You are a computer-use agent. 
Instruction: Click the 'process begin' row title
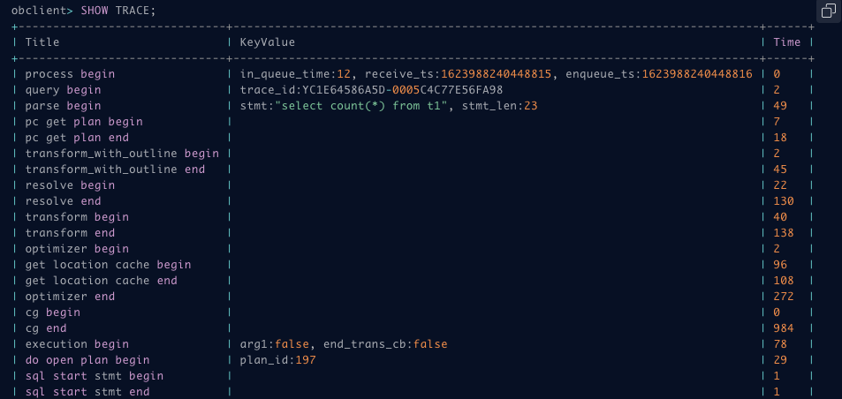(x=70, y=74)
